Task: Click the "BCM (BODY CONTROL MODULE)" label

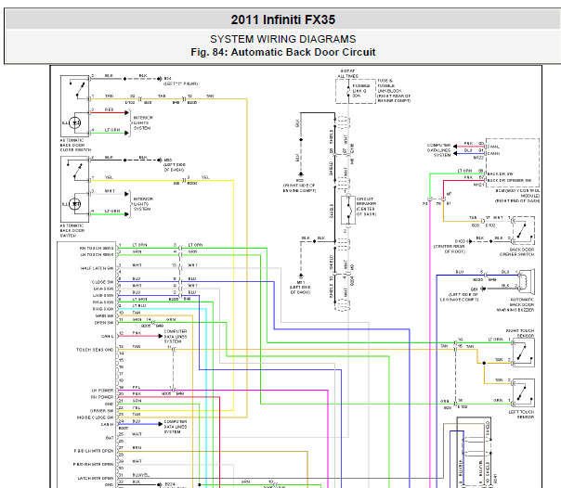Action: (517, 196)
